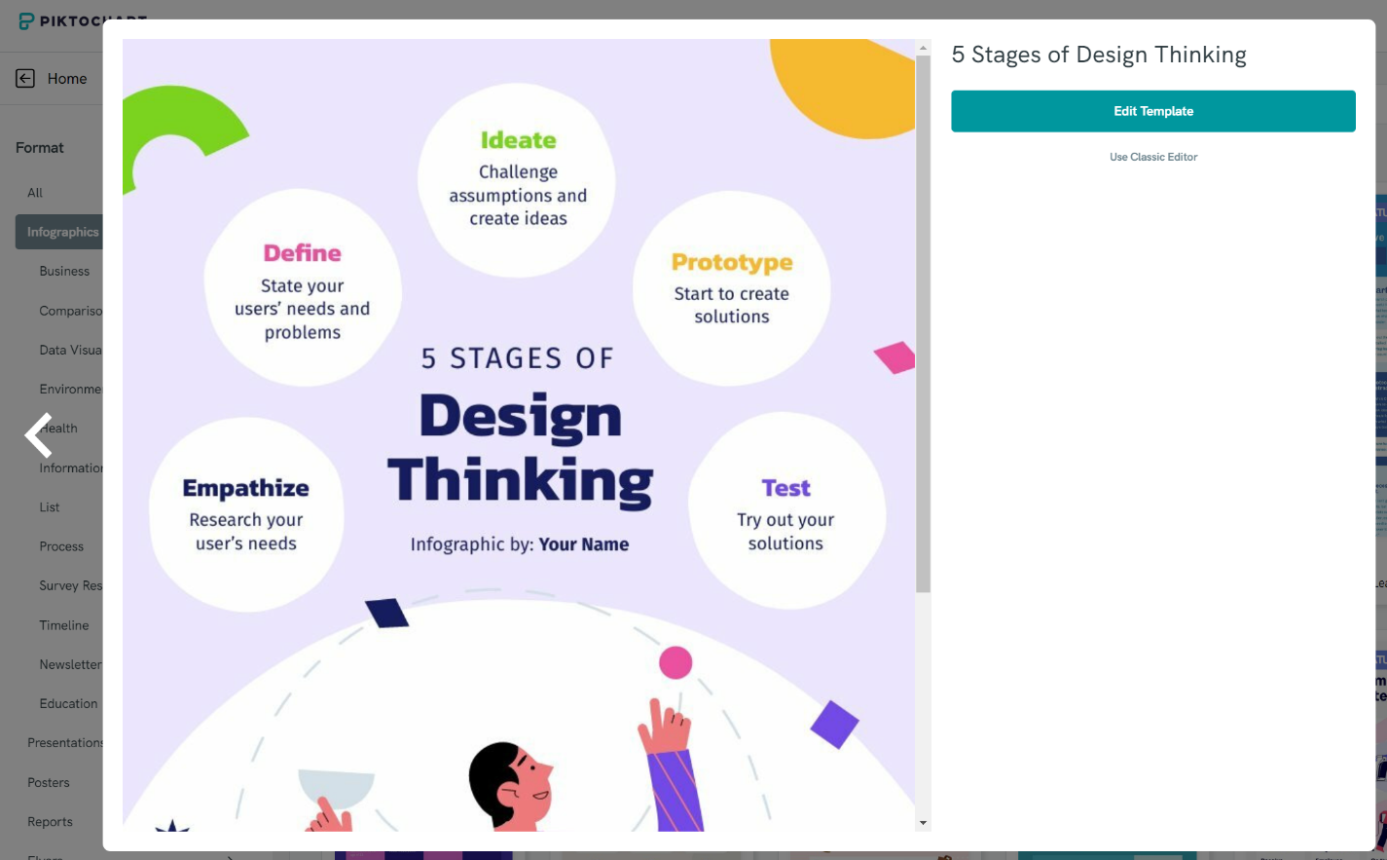Viewport: 1387px width, 860px height.
Task: Open the Use Classic Editor link
Action: pyautogui.click(x=1152, y=157)
